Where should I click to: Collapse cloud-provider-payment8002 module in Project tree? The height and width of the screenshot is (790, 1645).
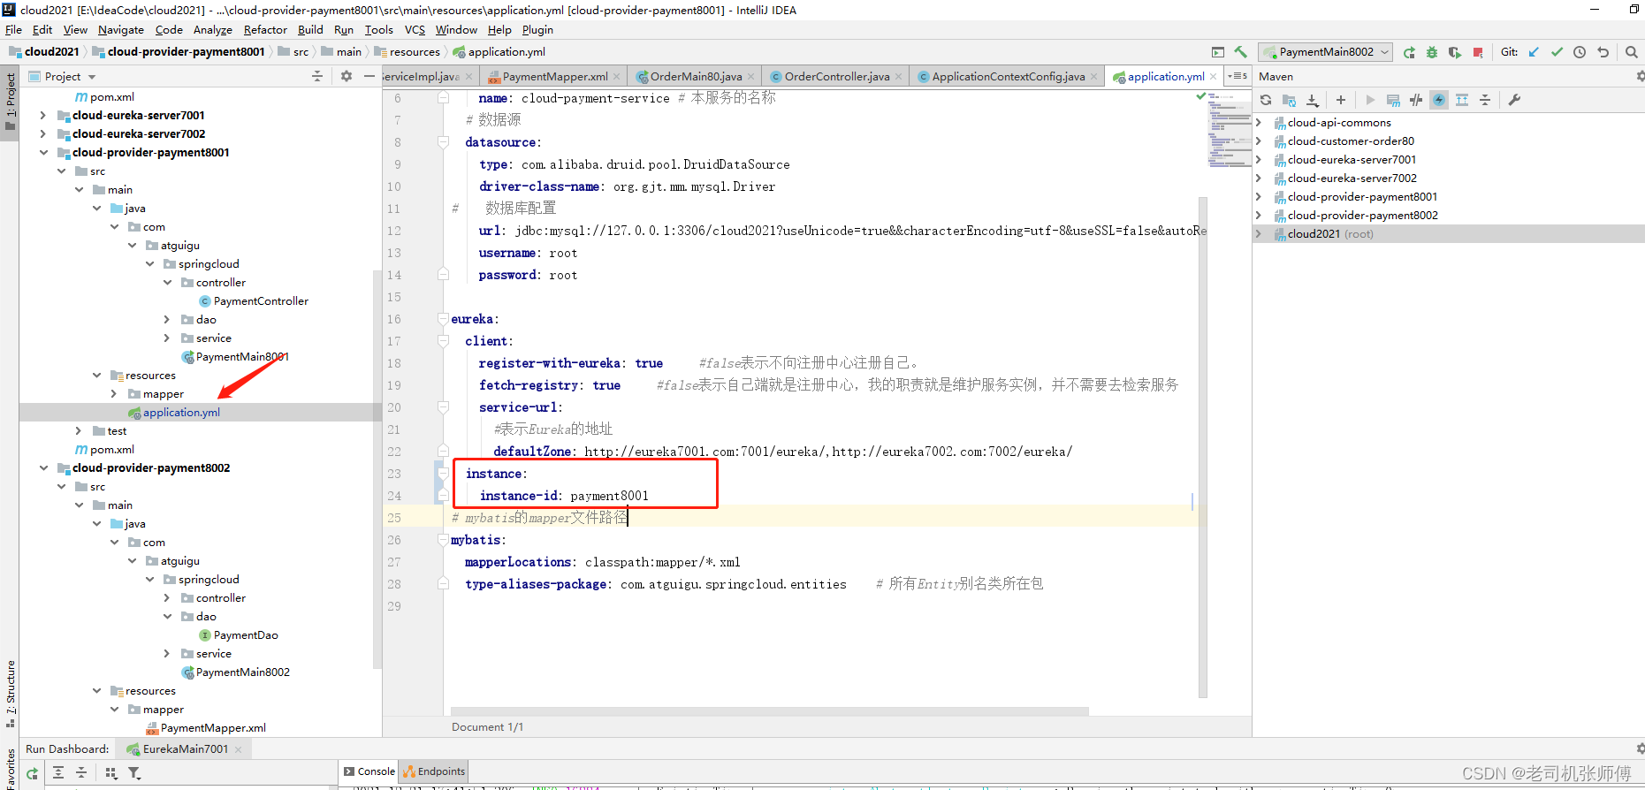(42, 467)
